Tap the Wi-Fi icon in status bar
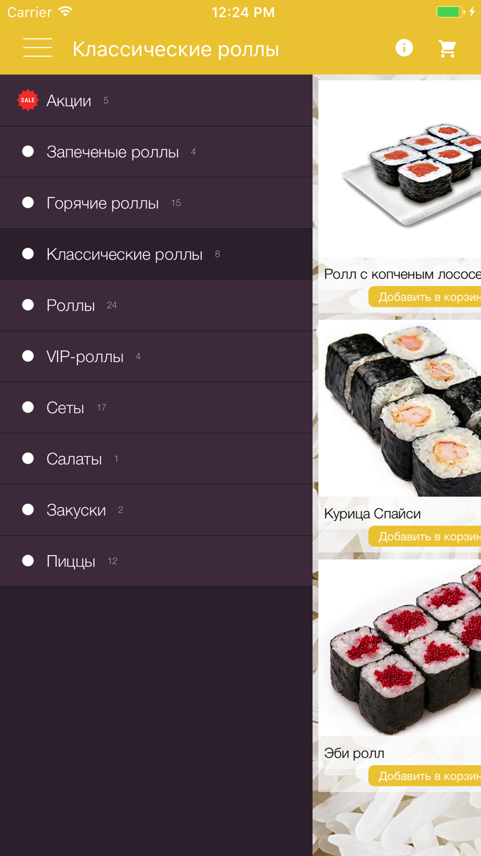Screen dimensions: 481x856 point(65,12)
